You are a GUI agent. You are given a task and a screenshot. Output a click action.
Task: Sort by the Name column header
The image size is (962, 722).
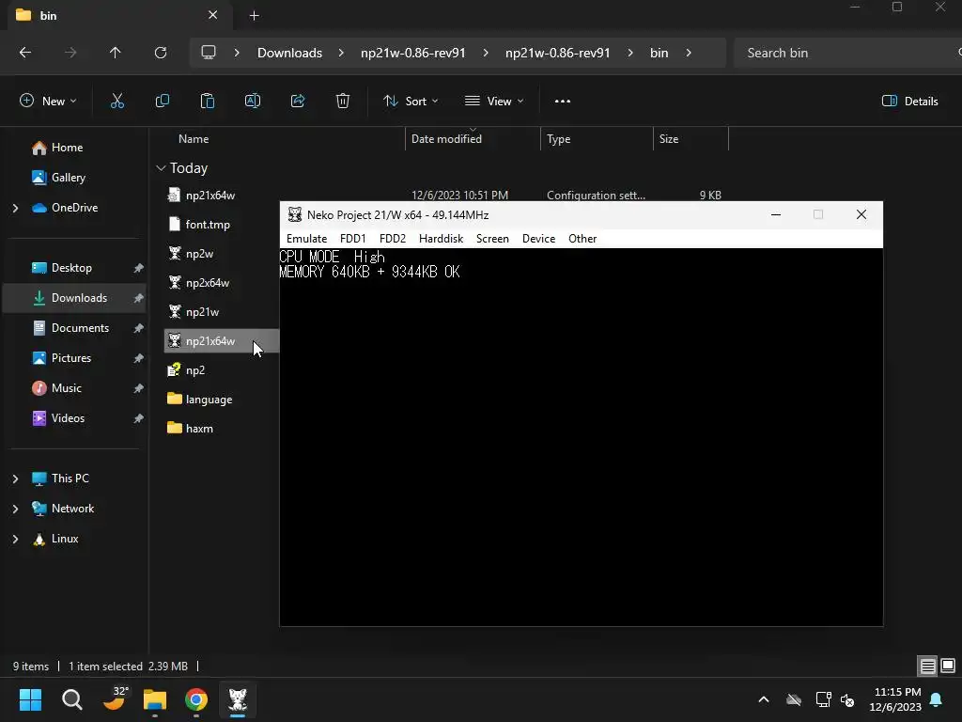(x=194, y=139)
